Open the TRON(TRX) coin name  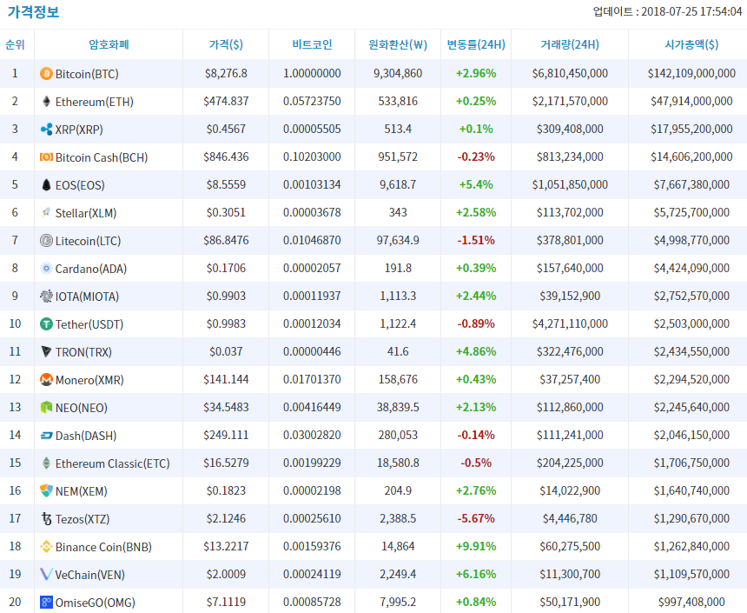click(83, 352)
